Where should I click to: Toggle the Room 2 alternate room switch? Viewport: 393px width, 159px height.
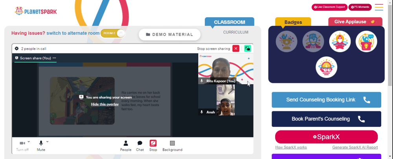[112, 33]
